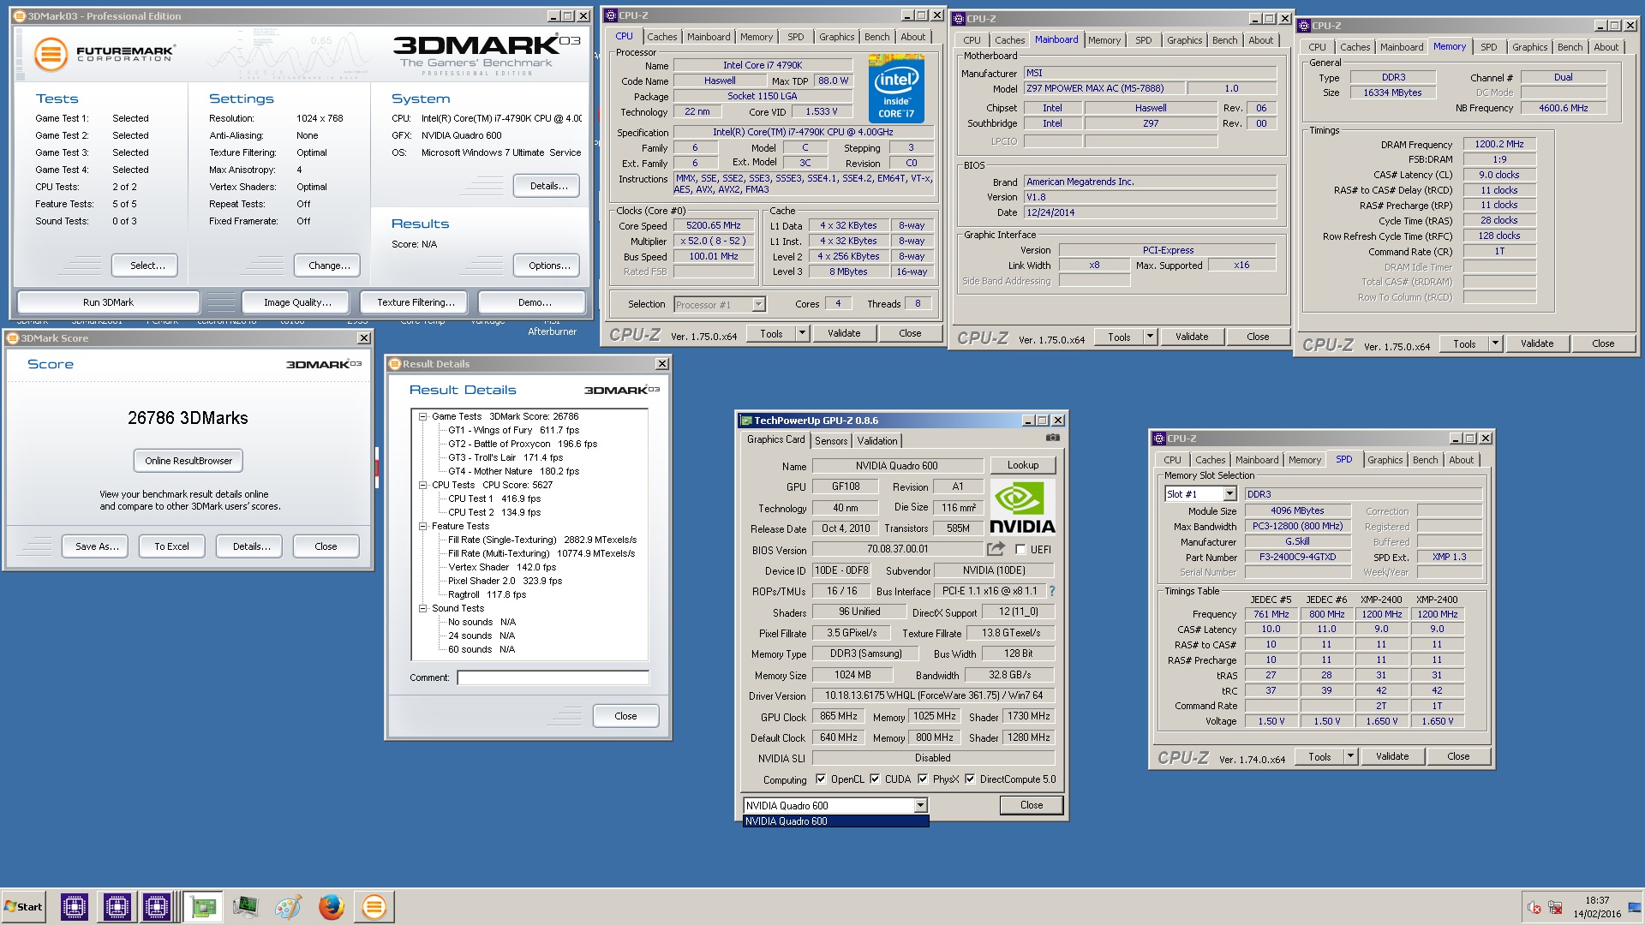This screenshot has height=925, width=1645.
Task: Open the GPU selection dropdown in GPU-Z
Action: (x=920, y=806)
